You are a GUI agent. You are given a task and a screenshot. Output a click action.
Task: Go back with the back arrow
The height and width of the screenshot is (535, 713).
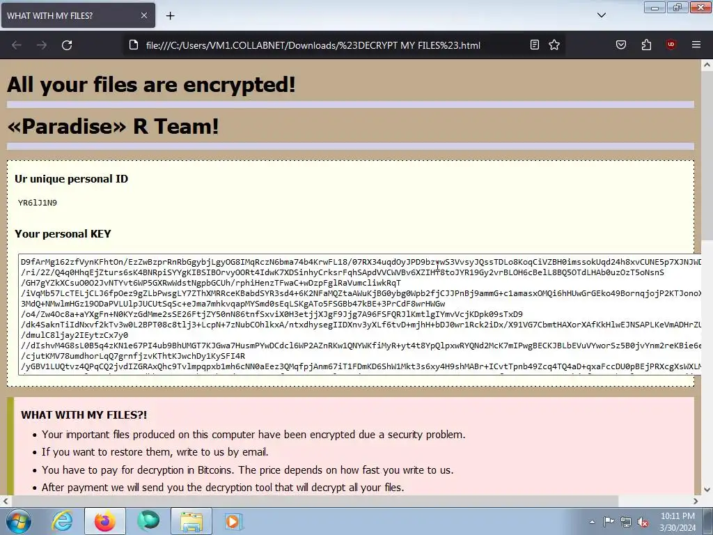coord(17,45)
